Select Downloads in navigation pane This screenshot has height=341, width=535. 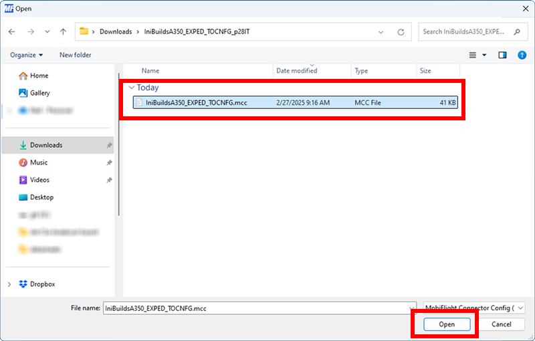click(58, 145)
